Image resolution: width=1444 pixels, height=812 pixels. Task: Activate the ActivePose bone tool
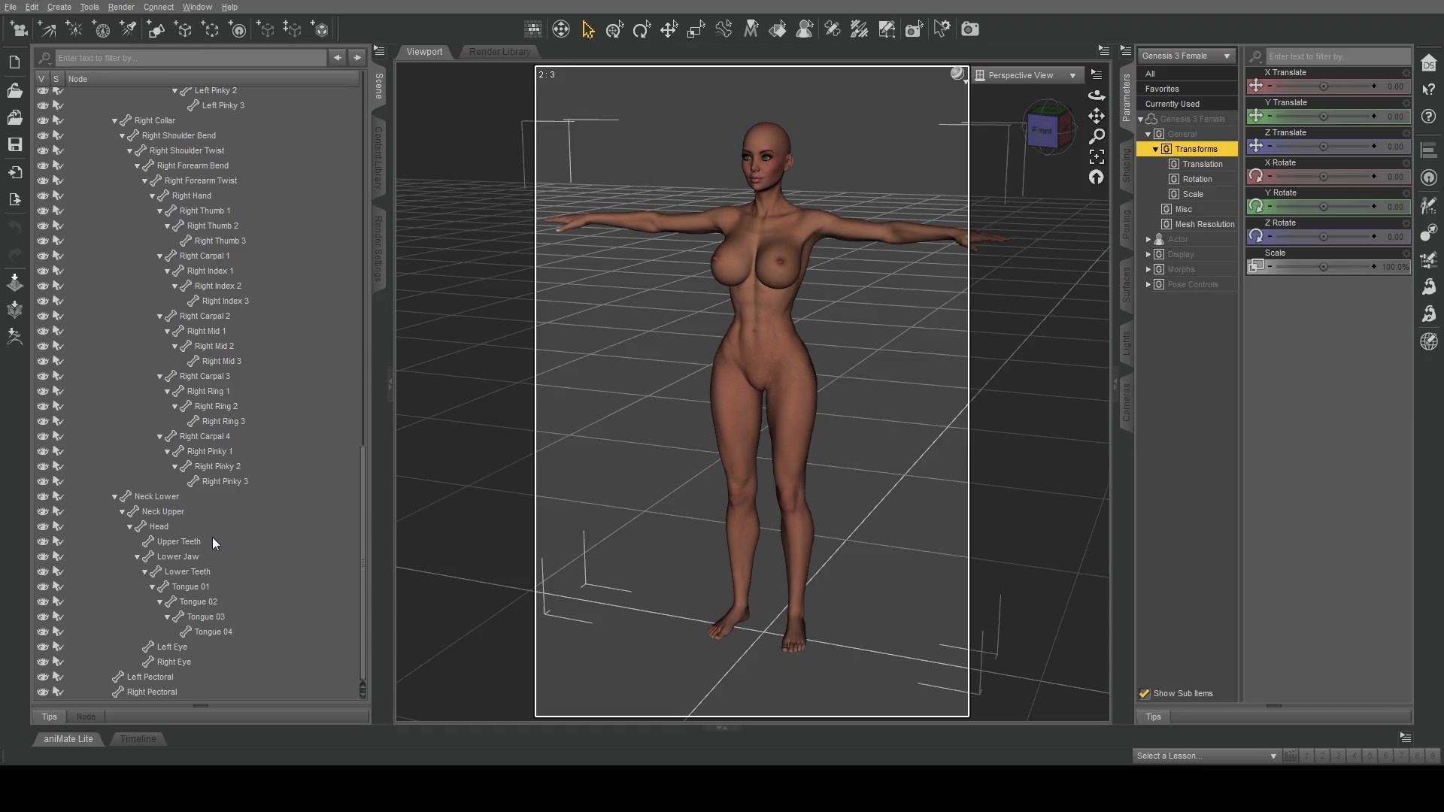coord(724,29)
